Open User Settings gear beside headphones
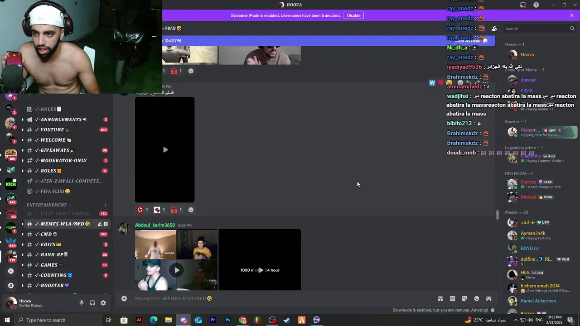Image resolution: width=580 pixels, height=326 pixels. tap(103, 303)
